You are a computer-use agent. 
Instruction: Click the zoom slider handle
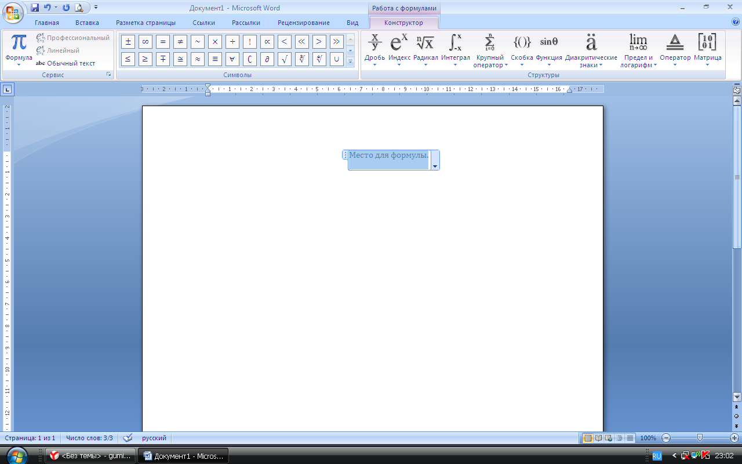pos(700,438)
